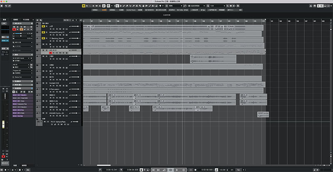Click the 发送 sends button in the channel strip
The height and width of the screenshot is (172, 333).
5,48
